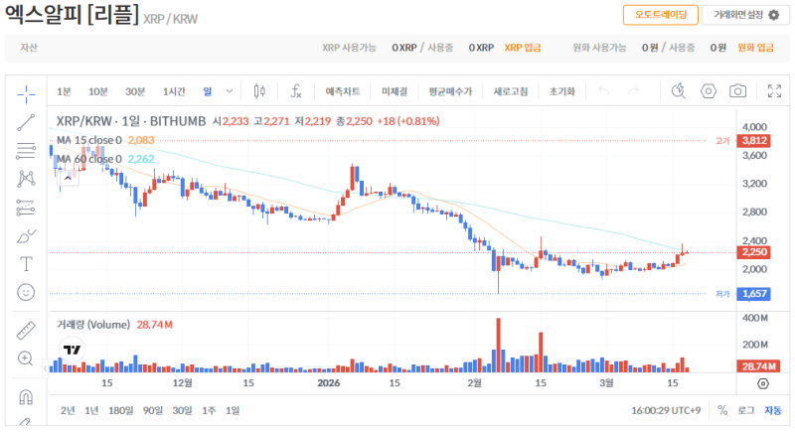Click the 예측차트 button
795x432 pixels.
[342, 91]
